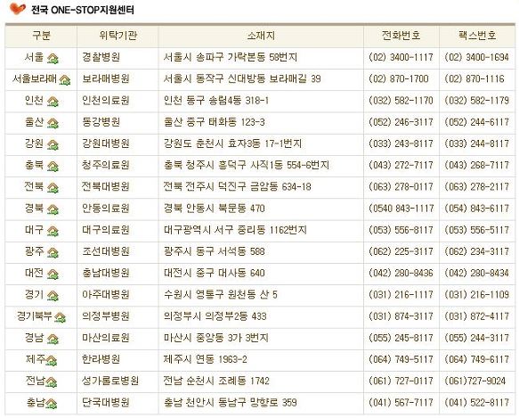Click the fax number (02) 3400-1694
This screenshot has height=418, width=519.
click(476, 57)
